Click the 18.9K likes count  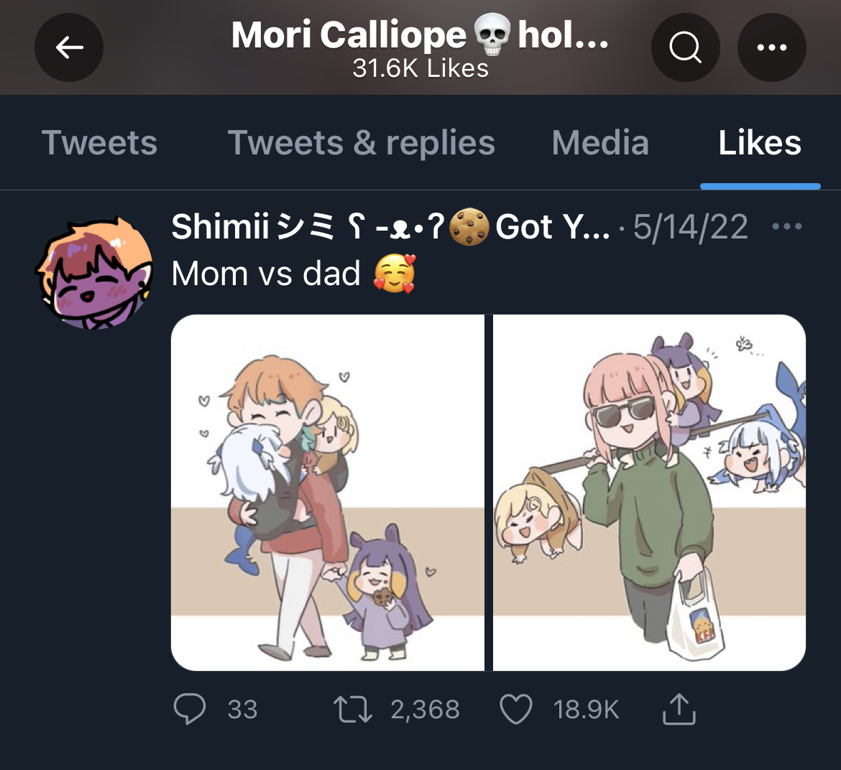[587, 710]
